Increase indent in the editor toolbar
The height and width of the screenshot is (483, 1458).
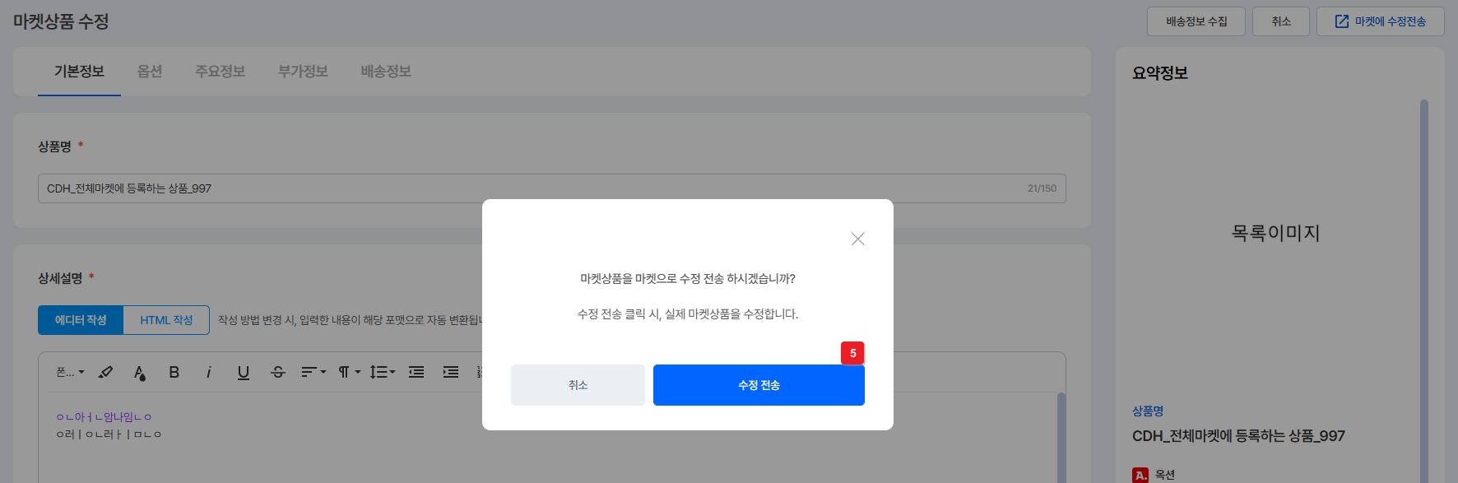point(451,373)
